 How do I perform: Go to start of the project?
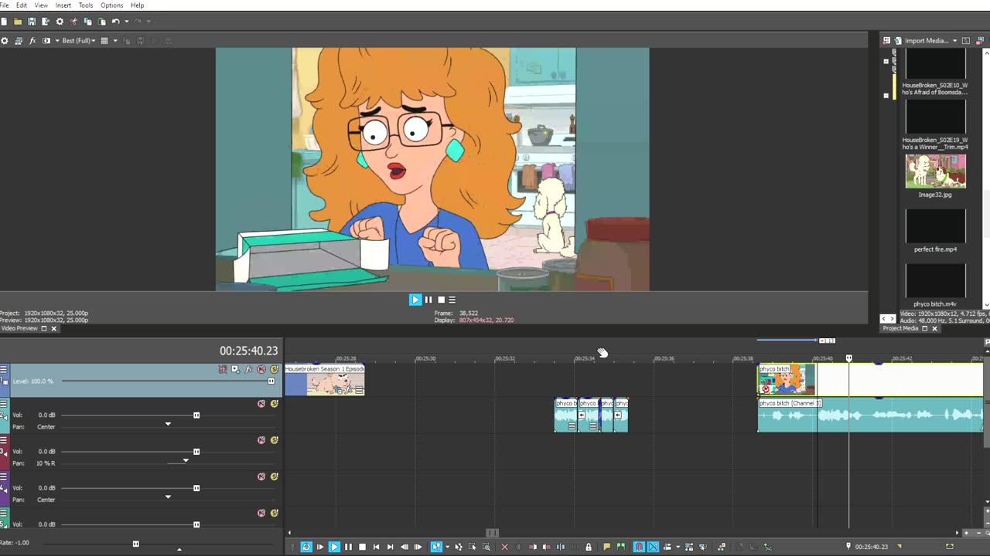tap(376, 547)
